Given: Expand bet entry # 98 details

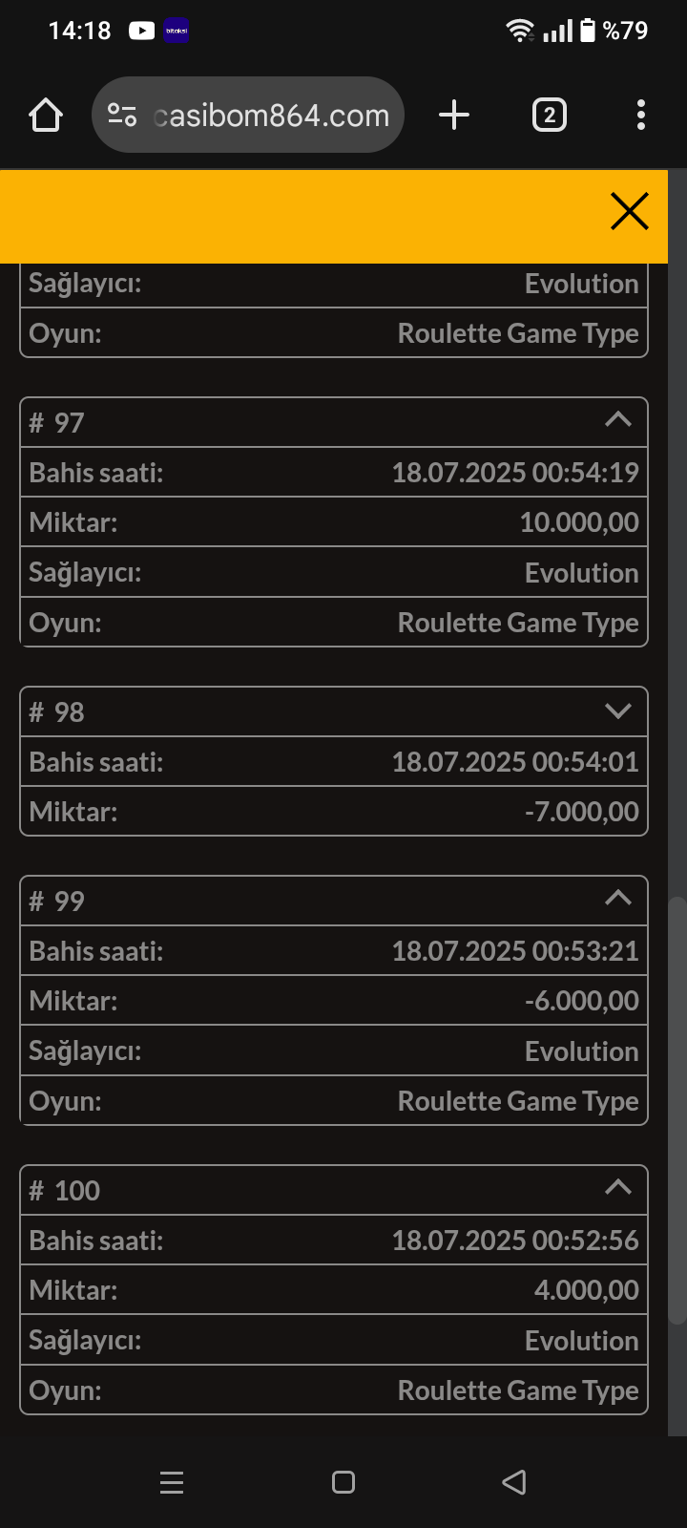Looking at the screenshot, I should click(618, 711).
